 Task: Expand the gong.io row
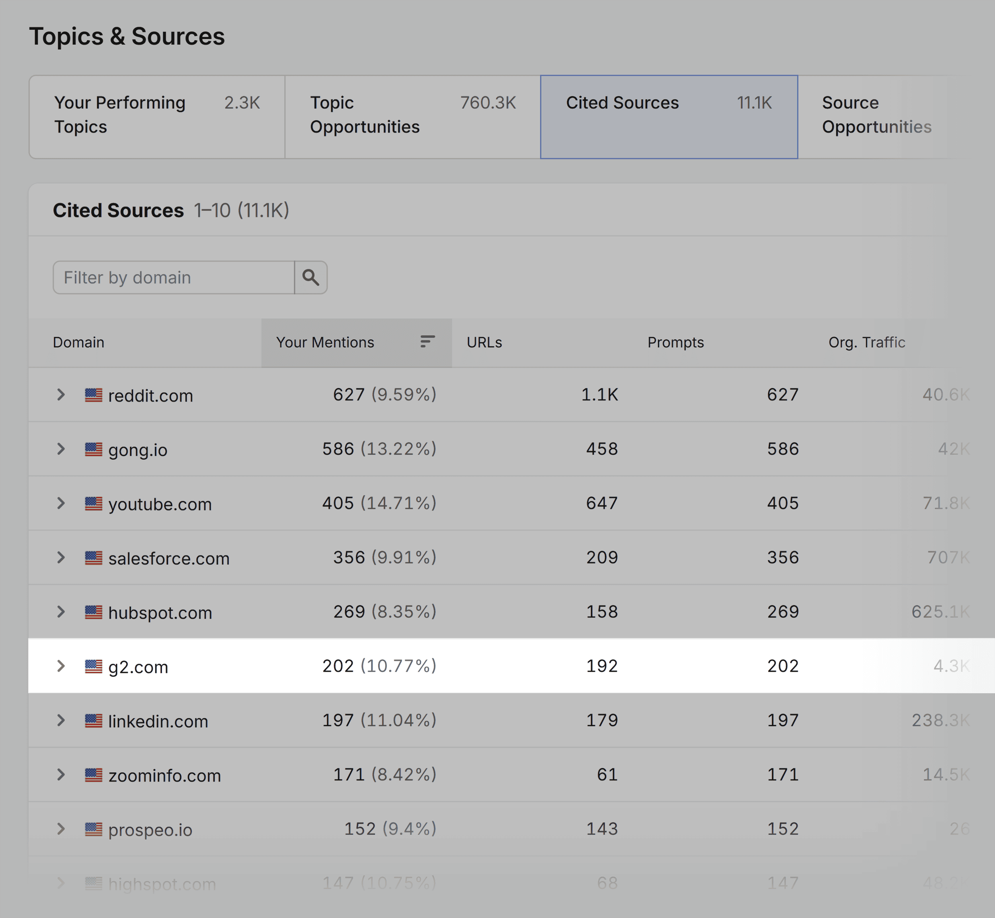[x=60, y=448]
